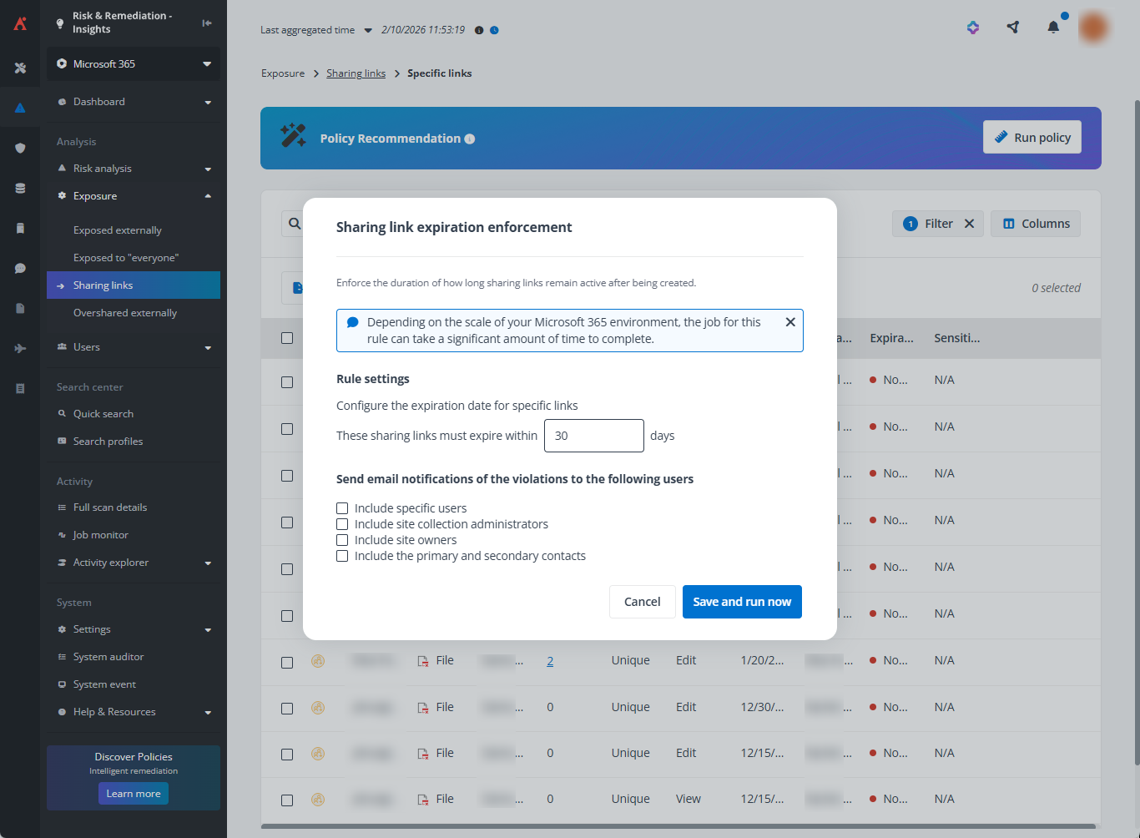Click the notification bell icon
The height and width of the screenshot is (838, 1140).
pyautogui.click(x=1053, y=28)
